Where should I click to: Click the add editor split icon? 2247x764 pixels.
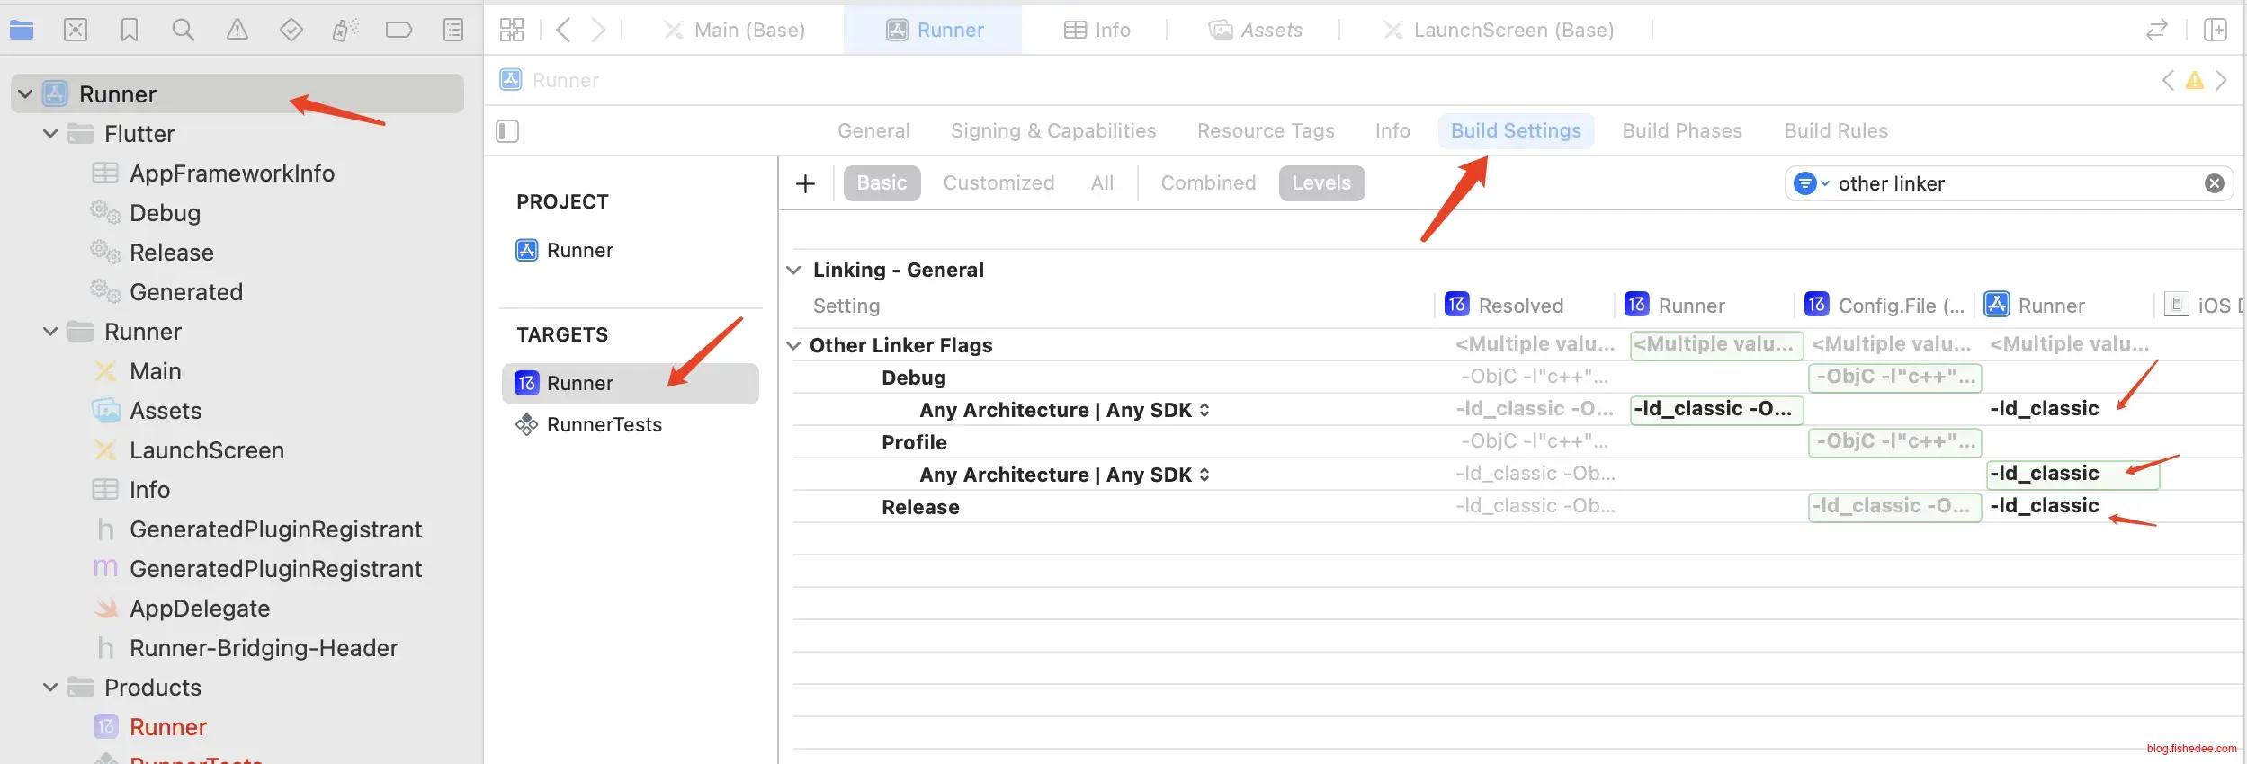[2216, 31]
